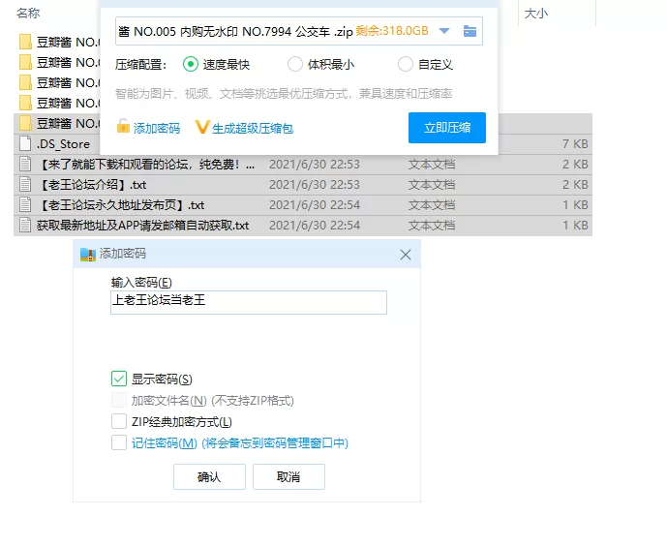Image resolution: width=667 pixels, height=547 pixels.
Task: Select the 速度最快 compression option
Action: [190, 65]
